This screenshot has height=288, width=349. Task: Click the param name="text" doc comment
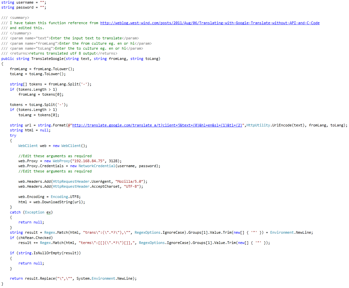coord(70,38)
